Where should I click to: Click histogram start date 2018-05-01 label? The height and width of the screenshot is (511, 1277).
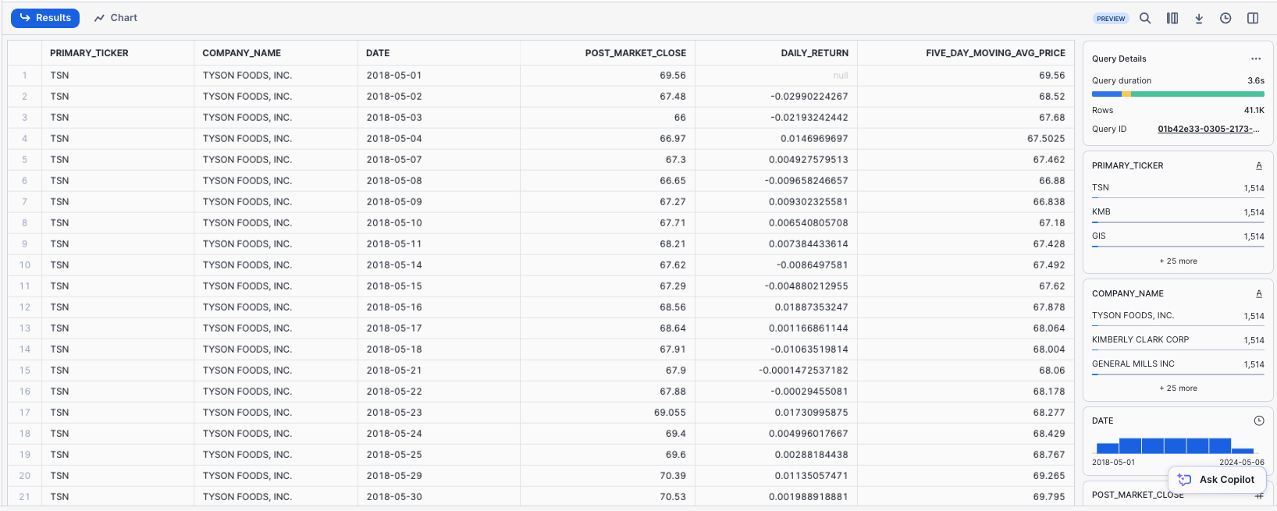coord(1114,463)
